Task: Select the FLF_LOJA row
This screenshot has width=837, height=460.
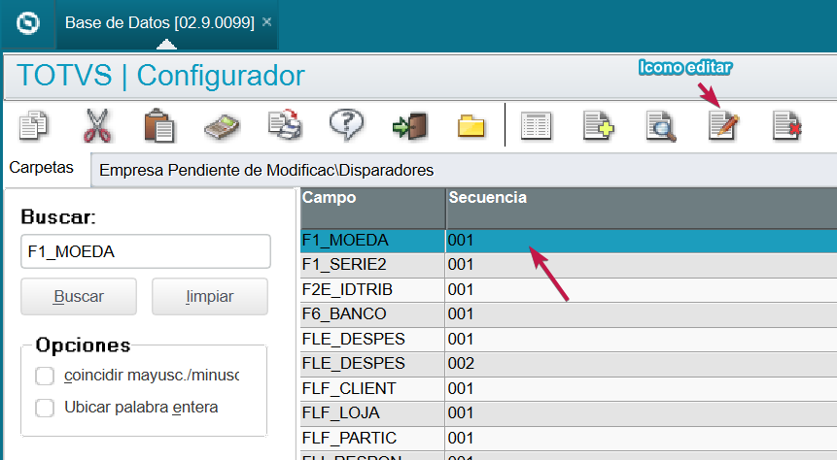Action: coord(569,413)
